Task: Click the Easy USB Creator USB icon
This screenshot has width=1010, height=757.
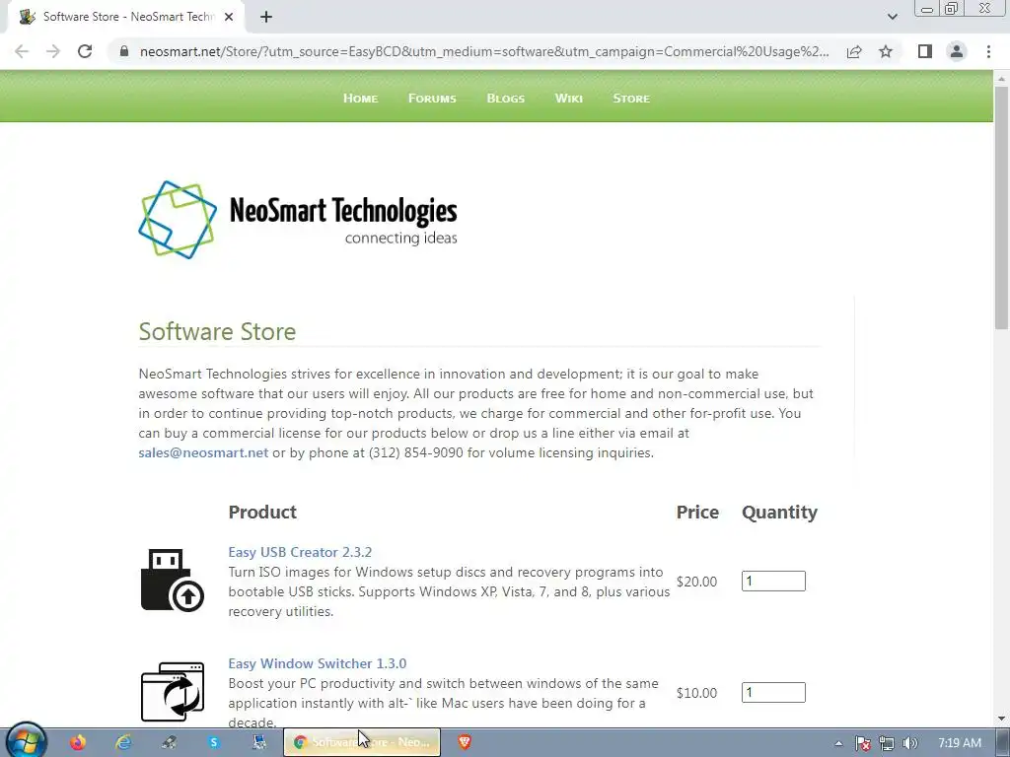Action: point(172,580)
